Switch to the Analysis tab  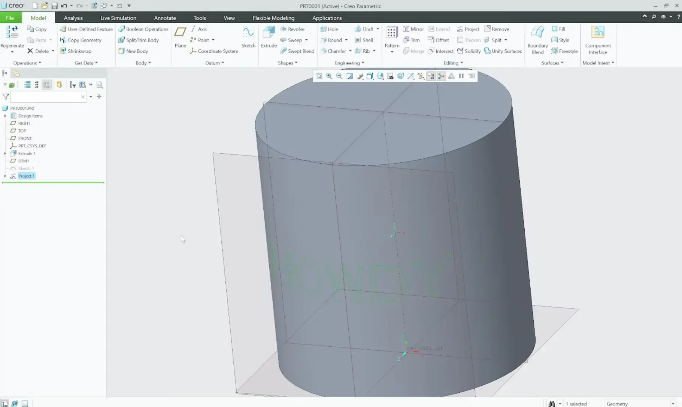73,18
